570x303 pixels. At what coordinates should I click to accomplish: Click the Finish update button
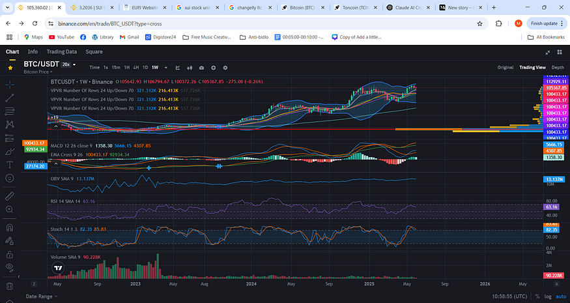point(547,23)
